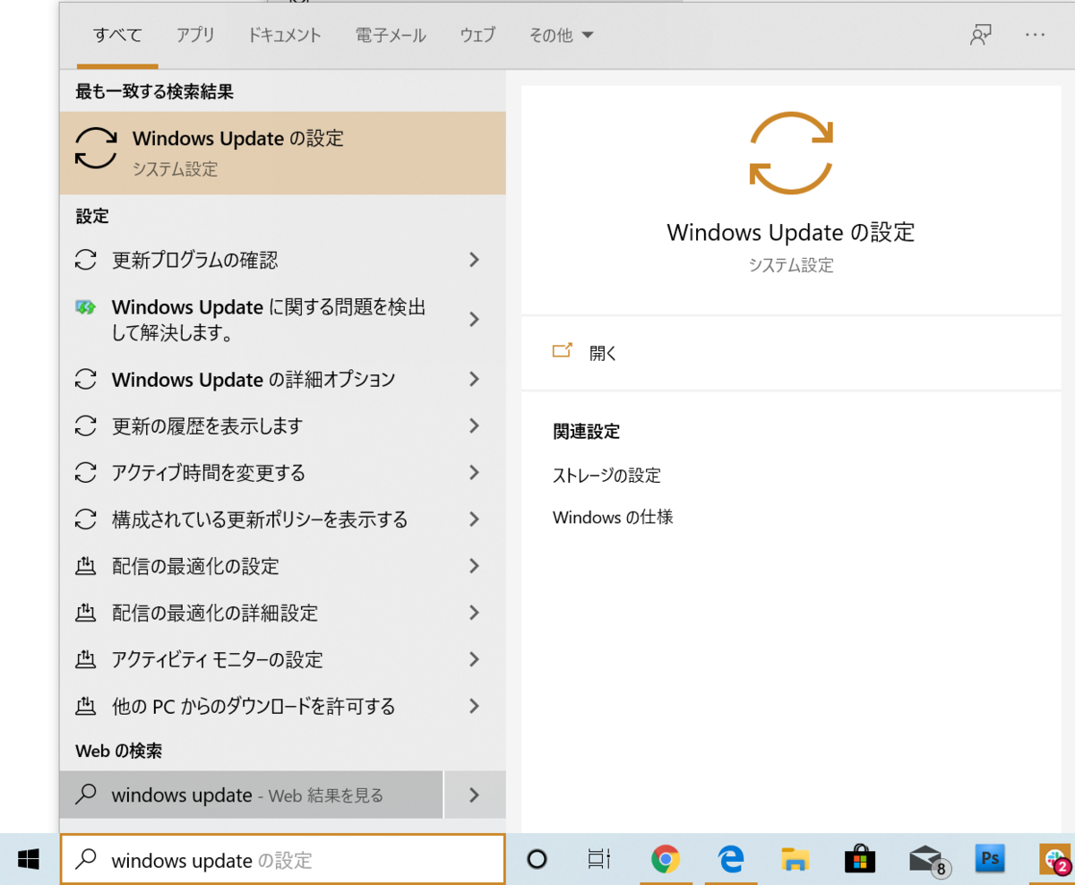This screenshot has height=885, width=1075.
Task: Open Windows Update settings best match result
Action: (282, 153)
